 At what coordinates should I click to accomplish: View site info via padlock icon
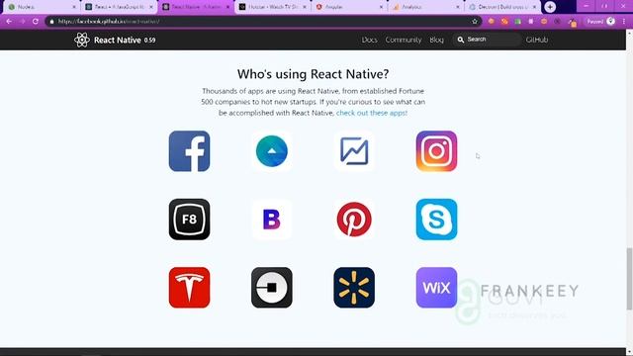[x=51, y=22]
